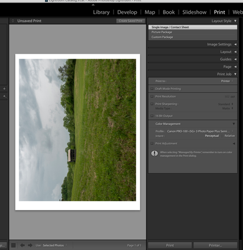
Task: Click the Unsaved Print title text
Action: pos(29,21)
